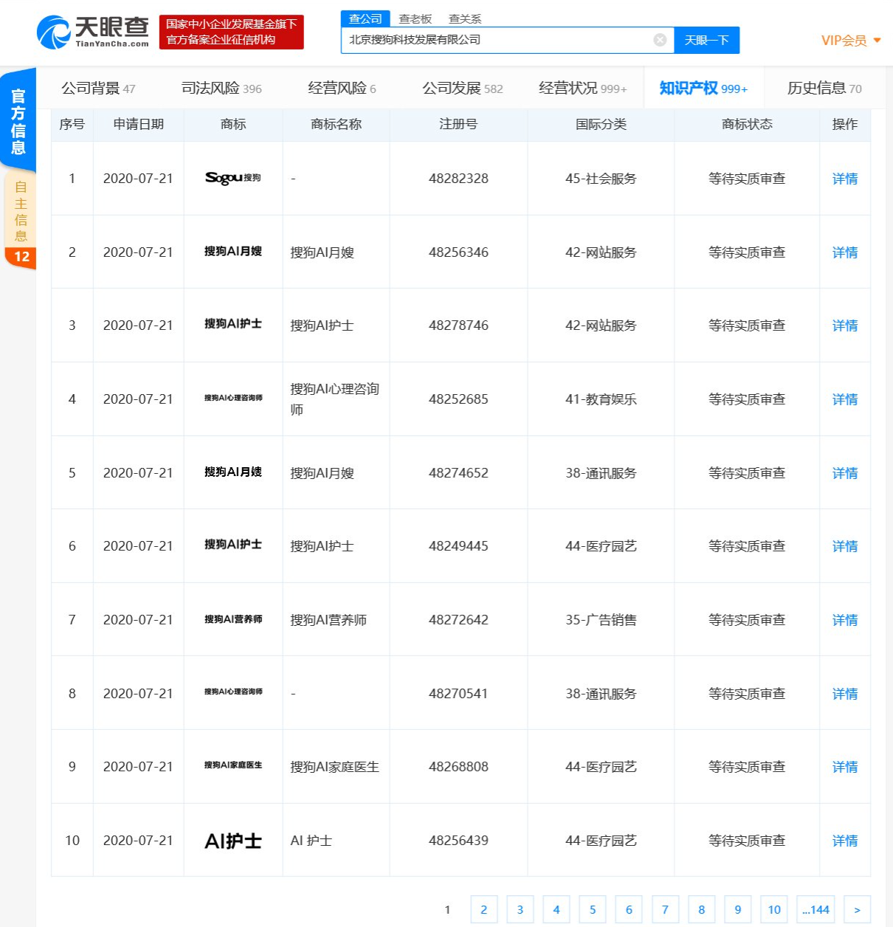Screen dimensions: 893x927
Task: Click the next page arrow
Action: (x=857, y=909)
